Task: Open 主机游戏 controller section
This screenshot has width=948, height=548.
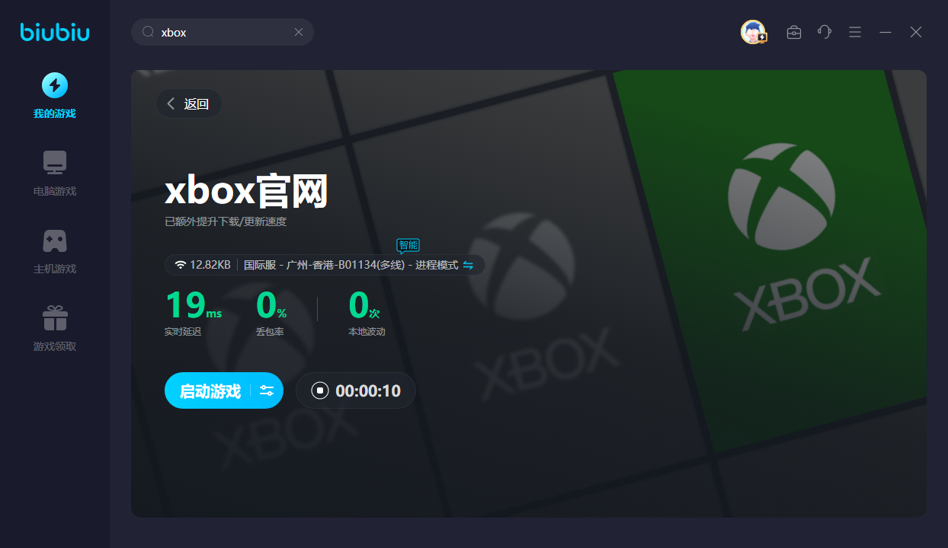Action: click(55, 251)
